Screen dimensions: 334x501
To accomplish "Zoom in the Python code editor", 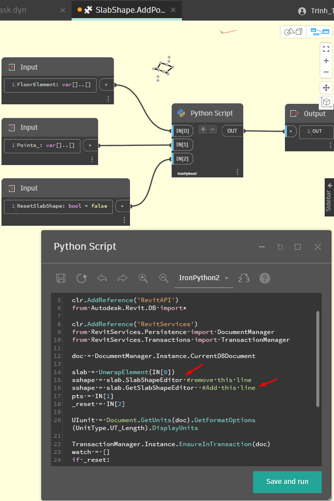I will pos(143,278).
